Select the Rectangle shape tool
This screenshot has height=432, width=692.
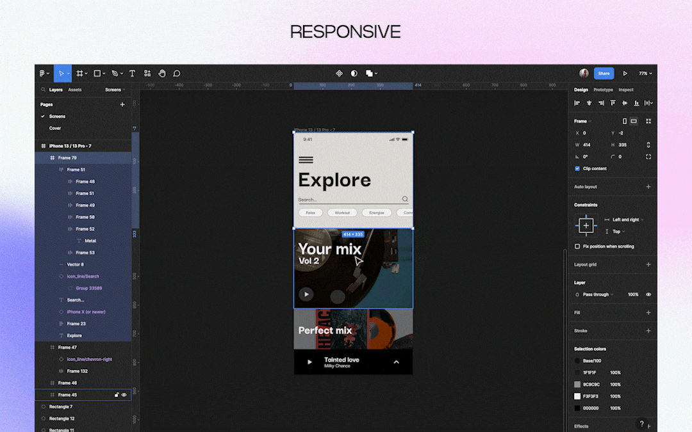click(x=97, y=74)
